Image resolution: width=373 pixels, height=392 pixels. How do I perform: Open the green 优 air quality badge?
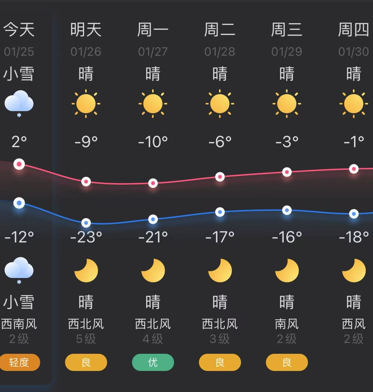(x=153, y=362)
